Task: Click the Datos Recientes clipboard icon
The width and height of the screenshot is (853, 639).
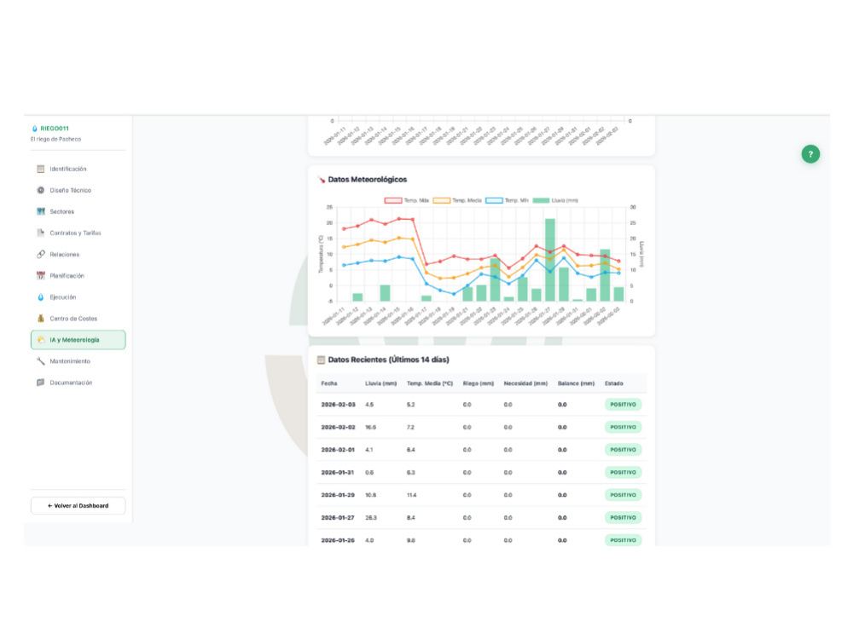Action: [322, 360]
